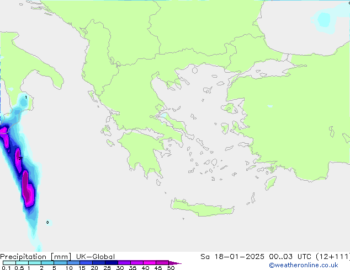Click the '30' legend scale value
This screenshot has height=270, width=350.
point(120,268)
